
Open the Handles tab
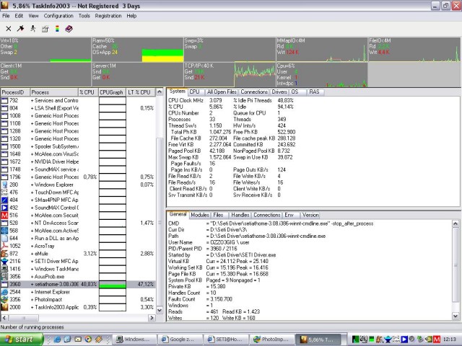[x=240, y=215]
